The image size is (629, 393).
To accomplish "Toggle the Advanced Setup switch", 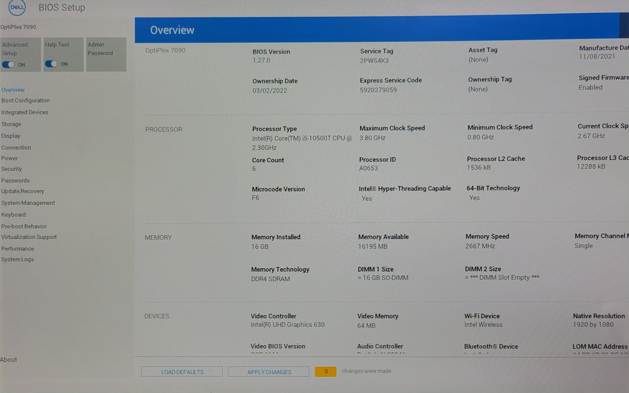I will coord(8,65).
